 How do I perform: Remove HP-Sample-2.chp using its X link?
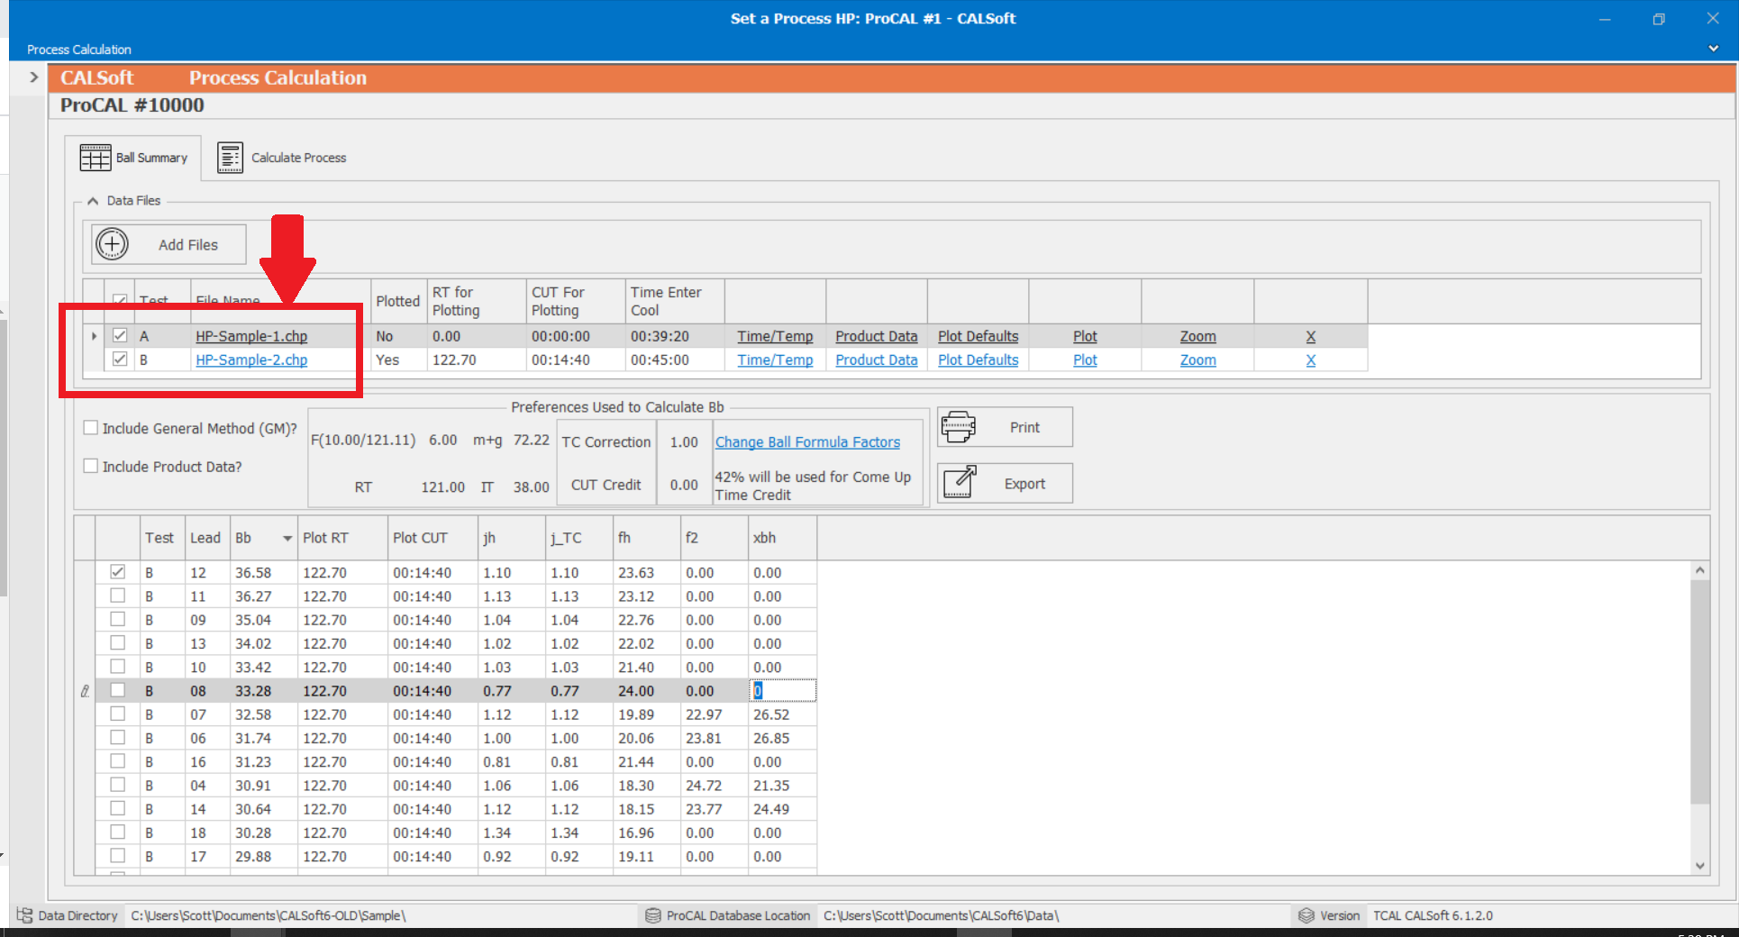point(1310,359)
